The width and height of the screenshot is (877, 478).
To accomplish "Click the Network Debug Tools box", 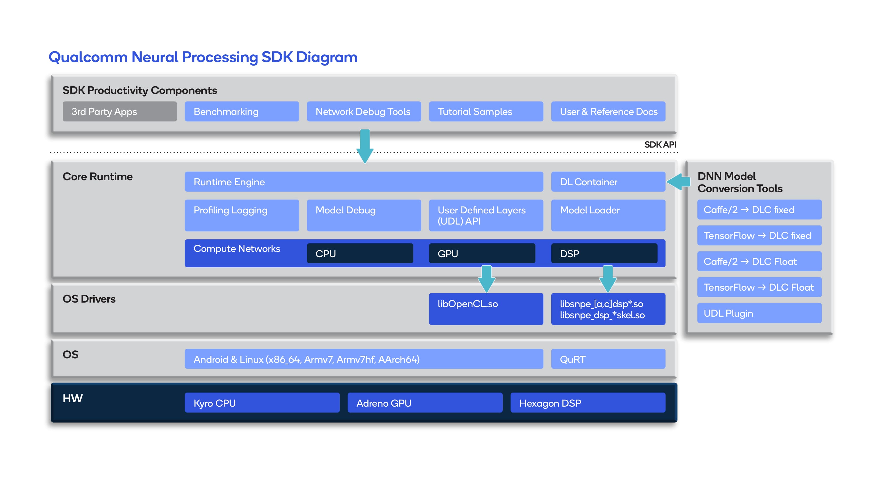I will [x=364, y=111].
